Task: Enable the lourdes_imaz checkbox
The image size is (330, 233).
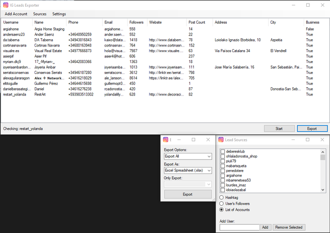Action: click(x=223, y=186)
